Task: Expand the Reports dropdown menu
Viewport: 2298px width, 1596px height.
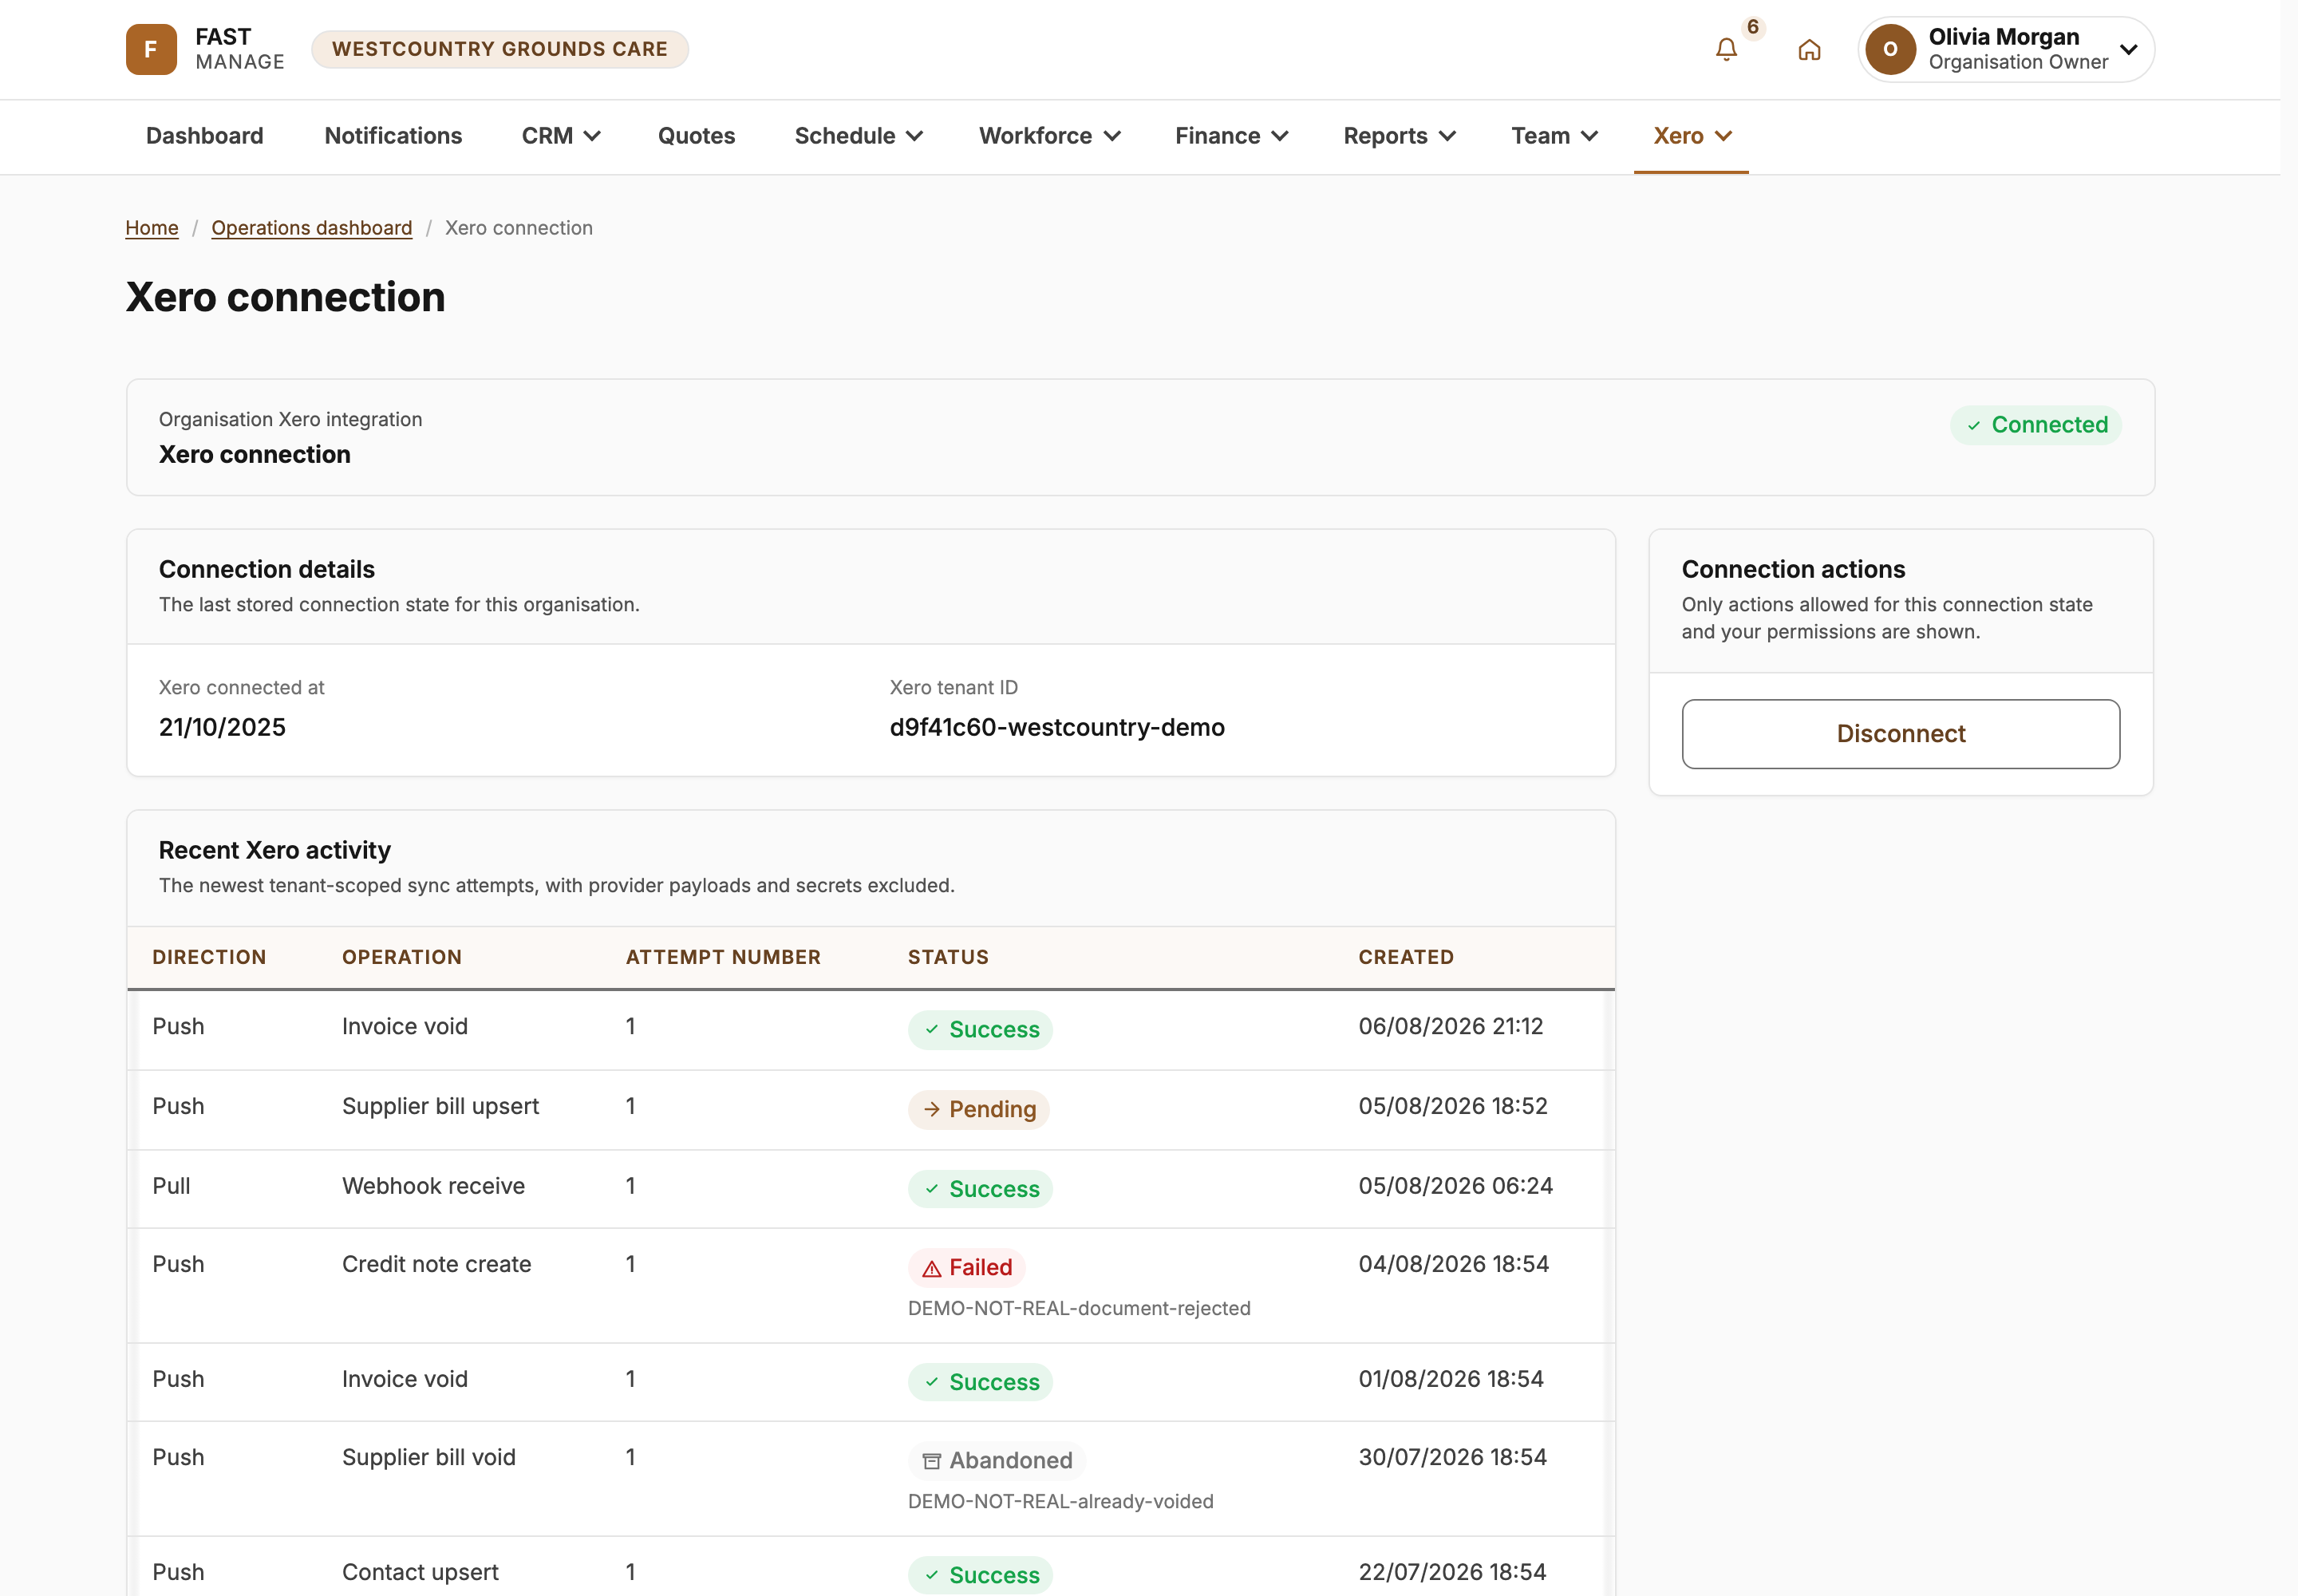Action: tap(1399, 136)
